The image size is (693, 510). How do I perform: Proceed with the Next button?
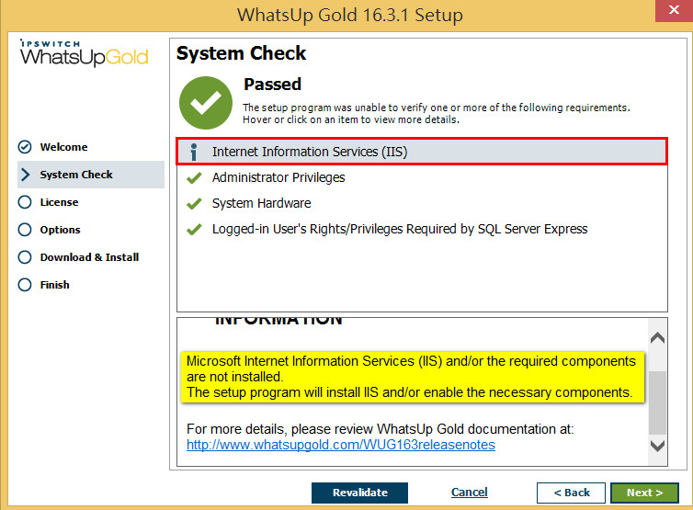(644, 493)
